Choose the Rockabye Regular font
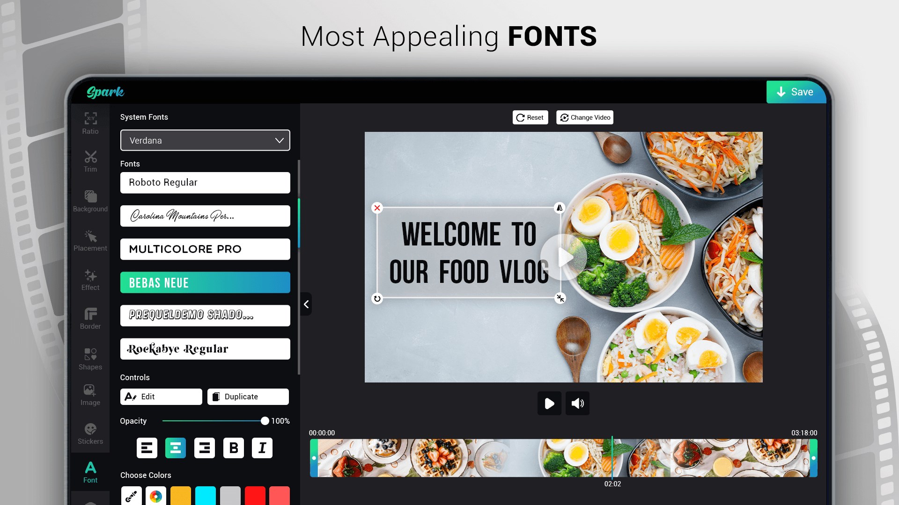Image resolution: width=899 pixels, height=505 pixels. click(x=205, y=349)
